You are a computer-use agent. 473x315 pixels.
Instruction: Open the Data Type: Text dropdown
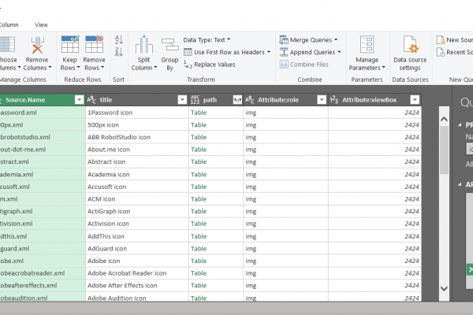(207, 40)
